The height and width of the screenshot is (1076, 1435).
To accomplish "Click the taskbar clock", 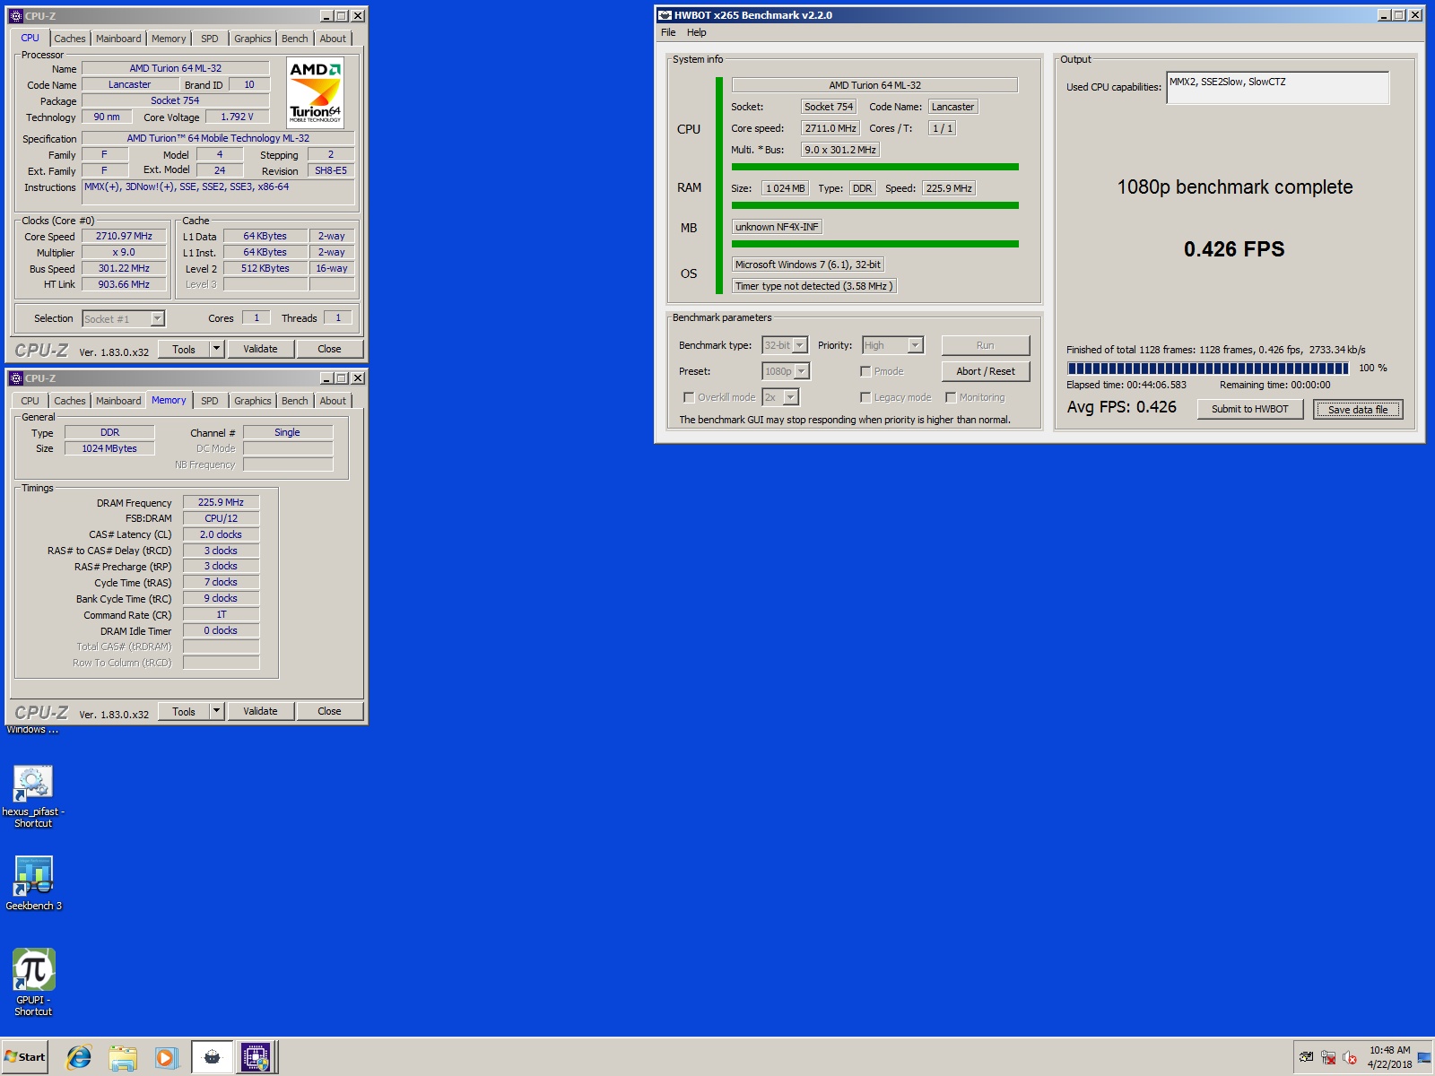I will tap(1389, 1057).
